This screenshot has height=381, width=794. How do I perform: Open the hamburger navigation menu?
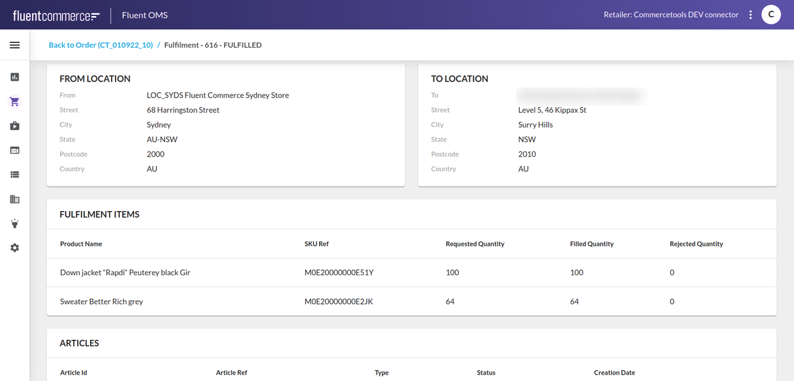pyautogui.click(x=15, y=46)
